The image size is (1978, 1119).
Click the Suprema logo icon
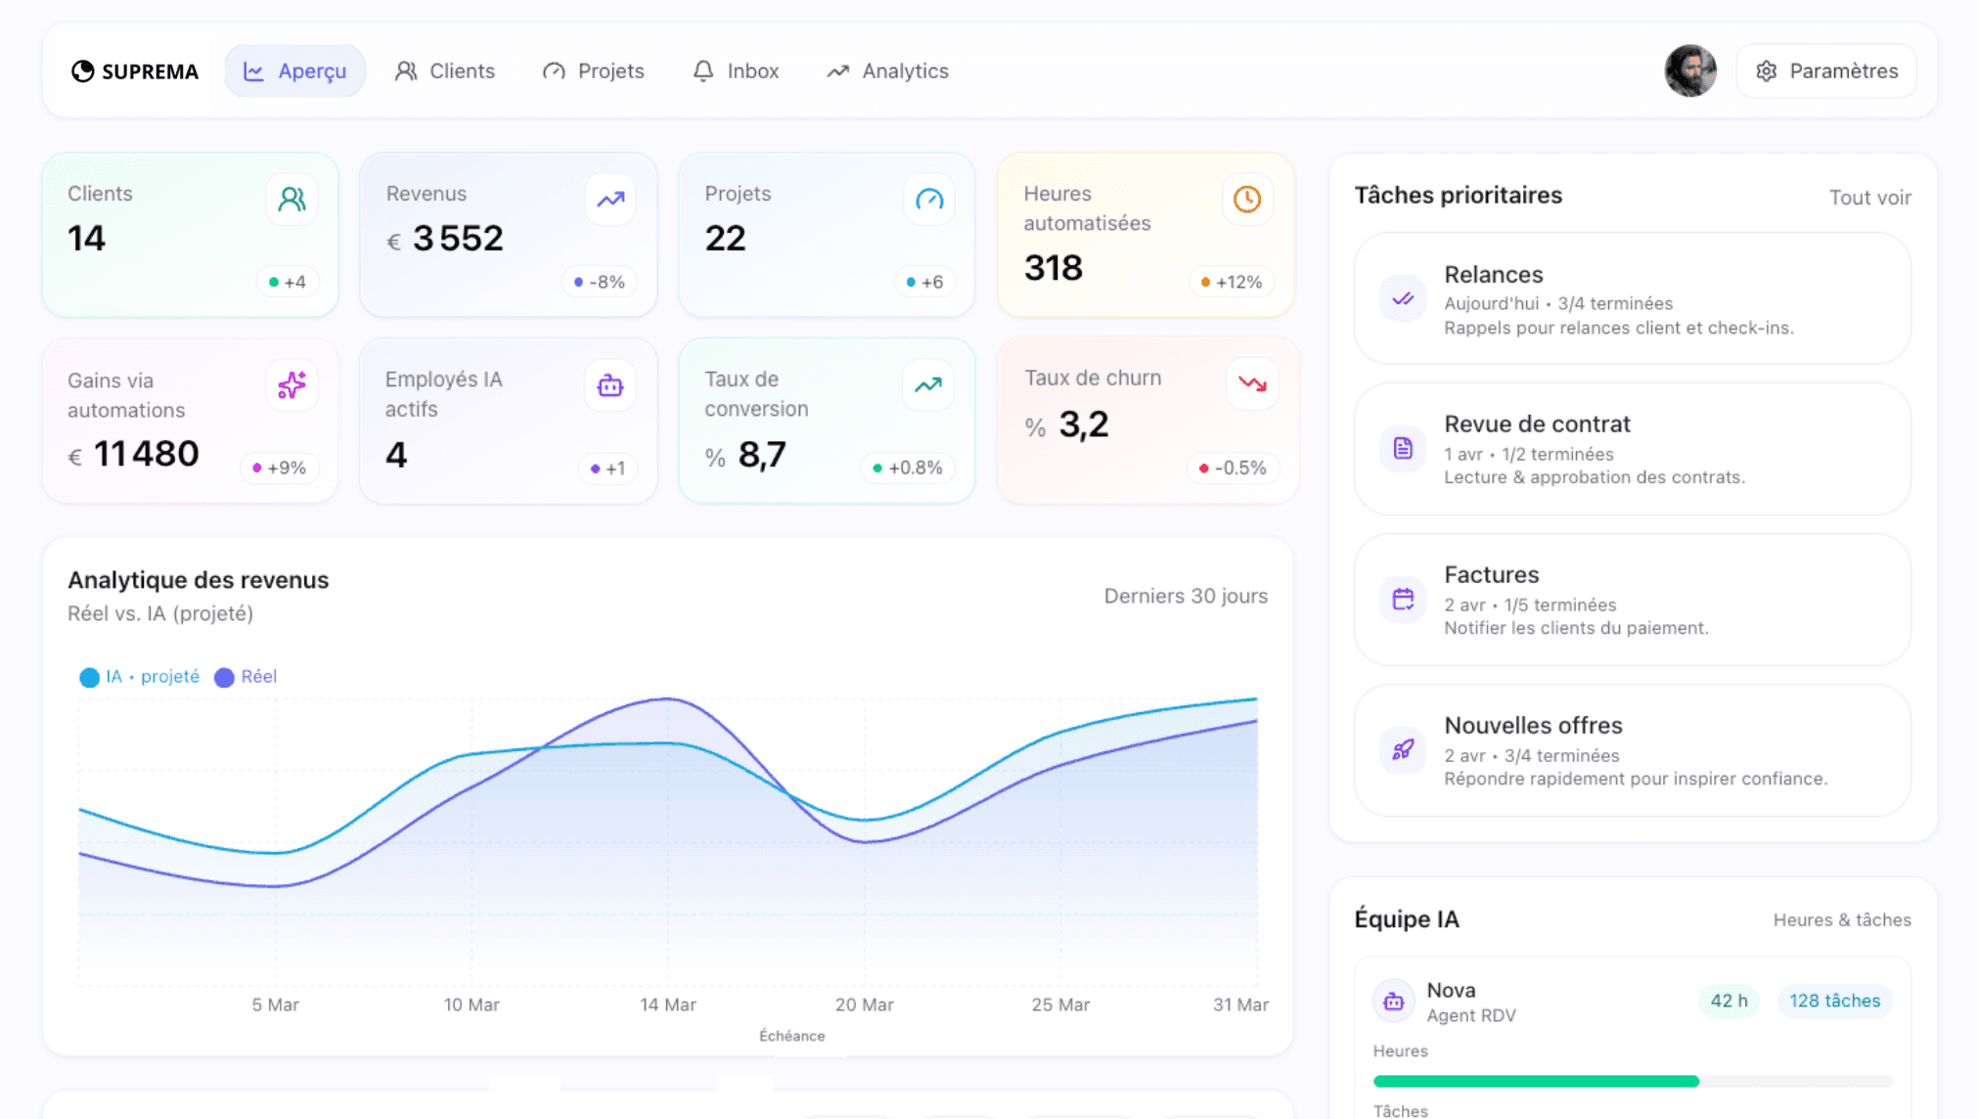point(83,70)
